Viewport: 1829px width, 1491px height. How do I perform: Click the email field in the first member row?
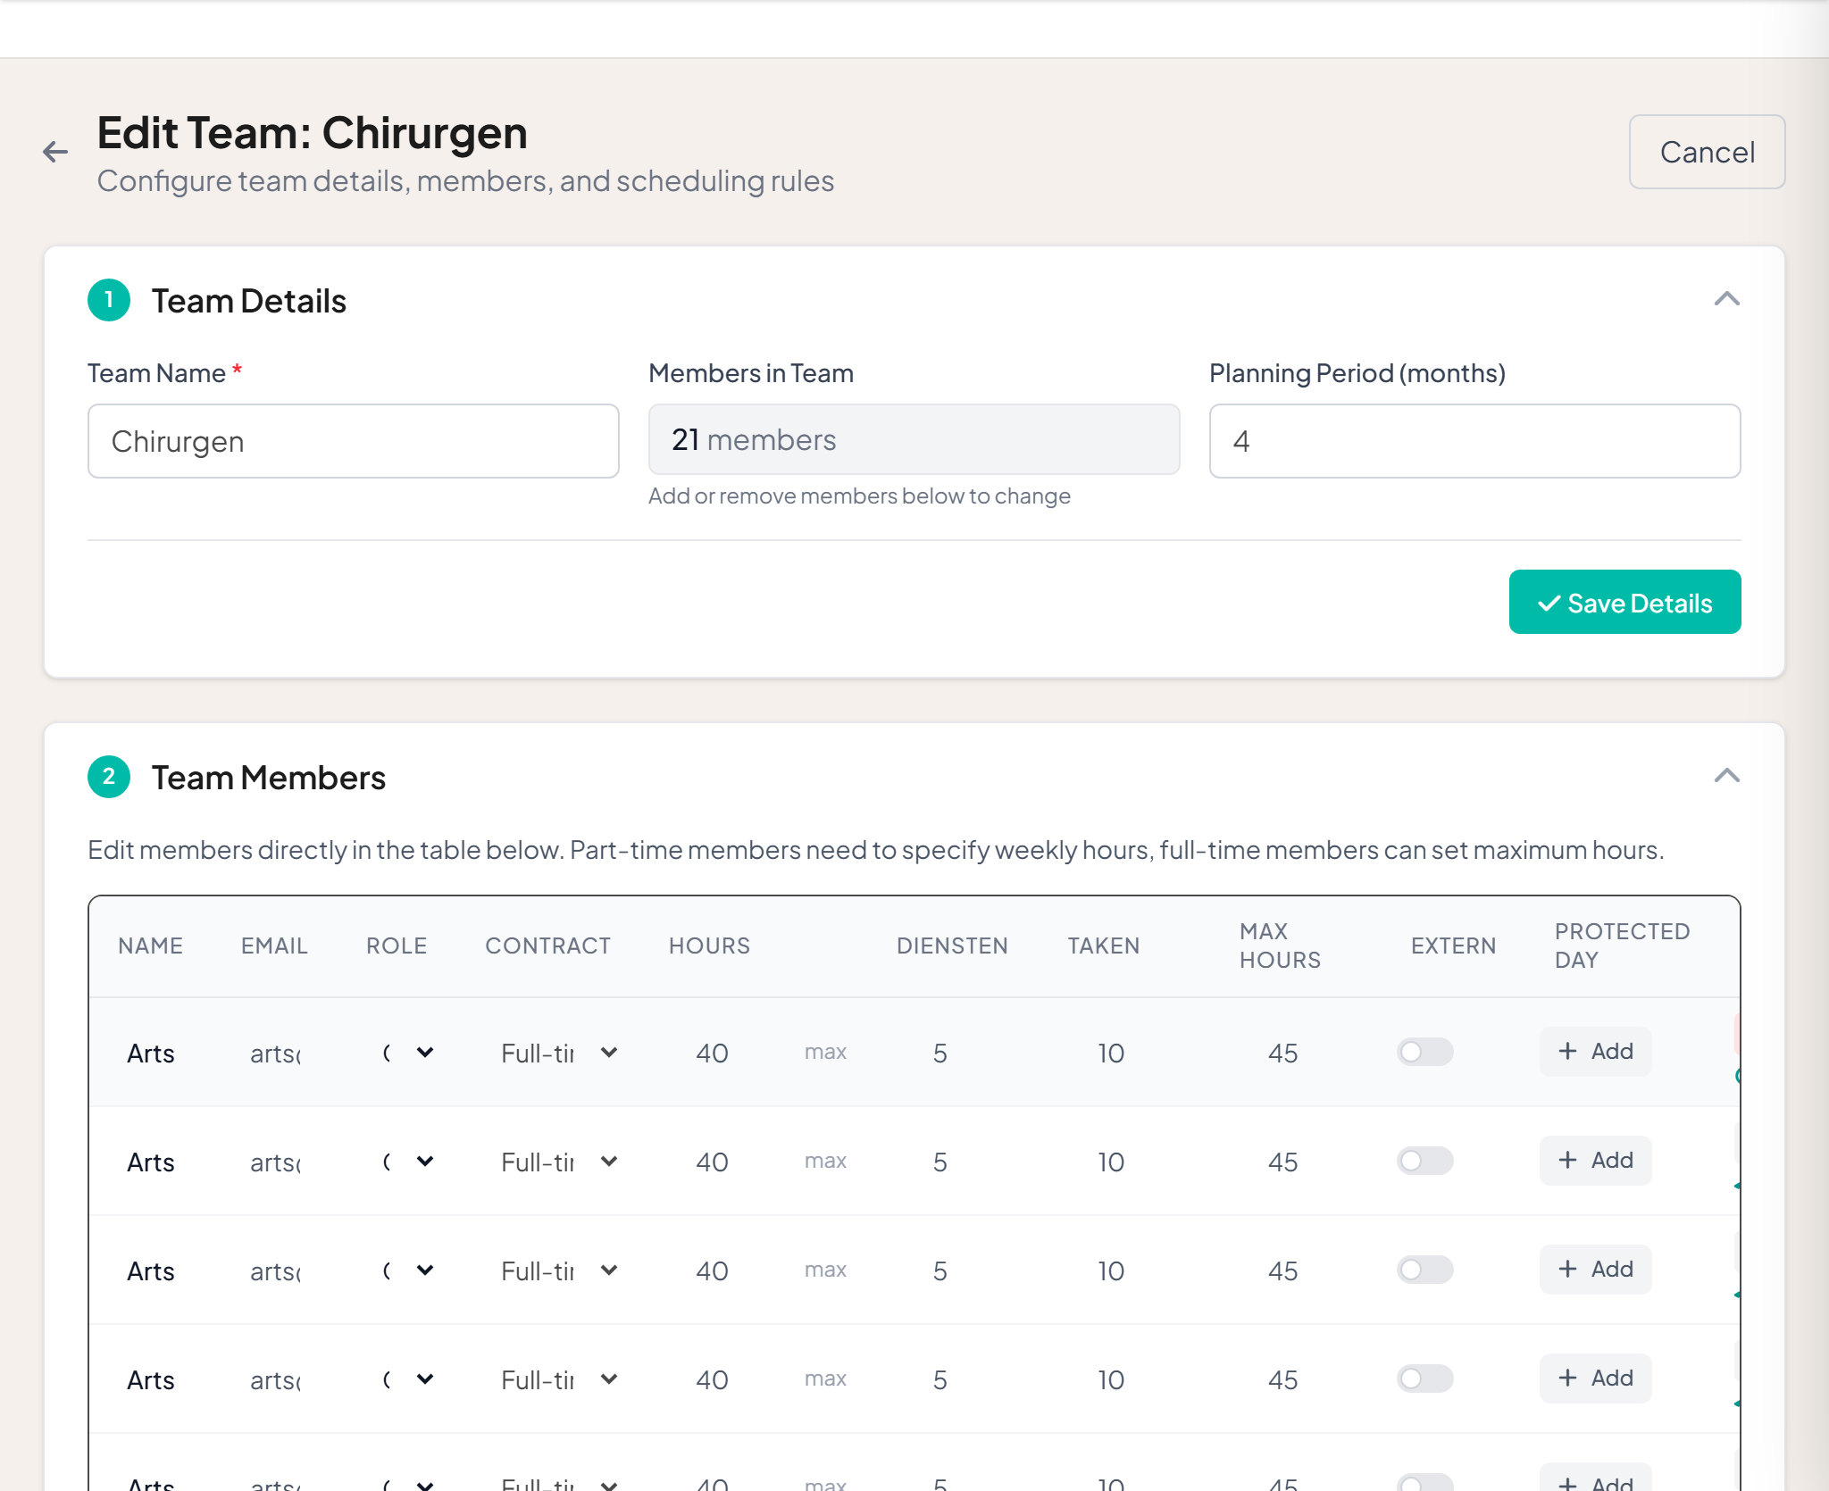pyautogui.click(x=273, y=1053)
